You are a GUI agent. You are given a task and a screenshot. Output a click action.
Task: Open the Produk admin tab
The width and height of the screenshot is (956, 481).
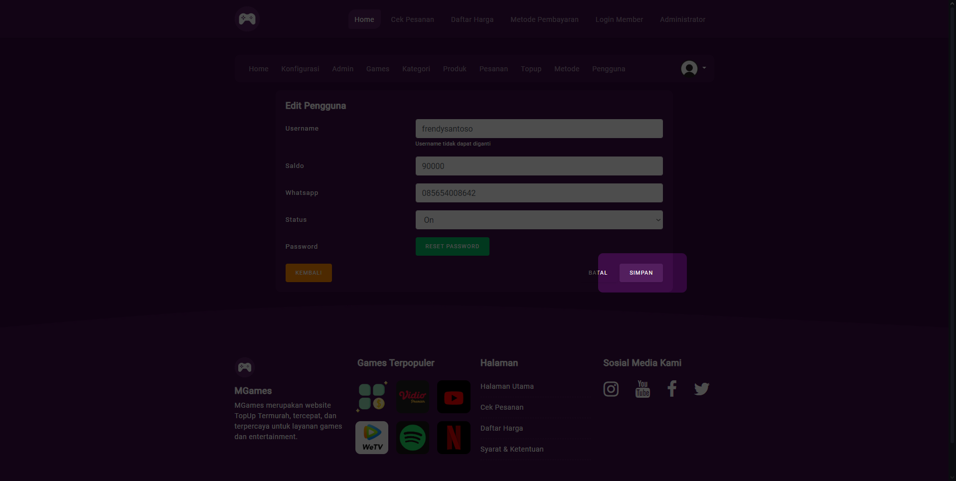tap(455, 69)
